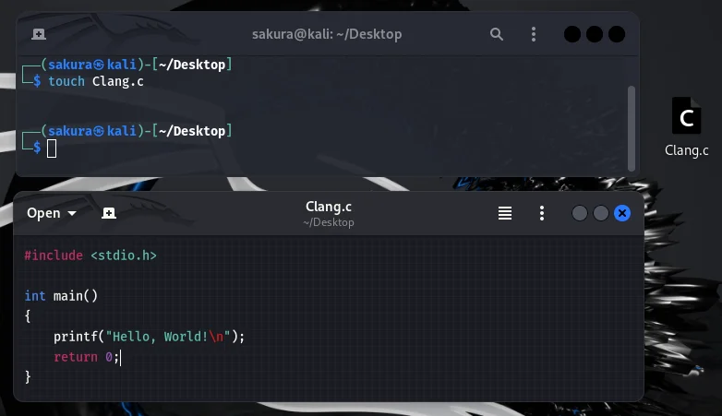Click the '#include <stdio.h>' line
The image size is (722, 416).
pos(90,256)
